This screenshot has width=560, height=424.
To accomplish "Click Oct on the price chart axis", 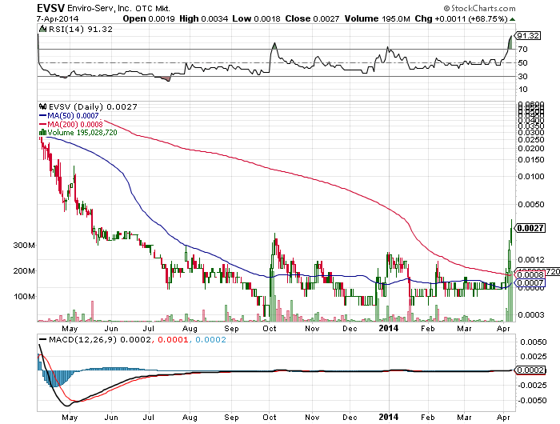I will [x=270, y=329].
